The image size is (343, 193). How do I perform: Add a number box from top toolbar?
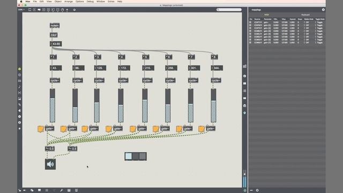(x=53, y=10)
